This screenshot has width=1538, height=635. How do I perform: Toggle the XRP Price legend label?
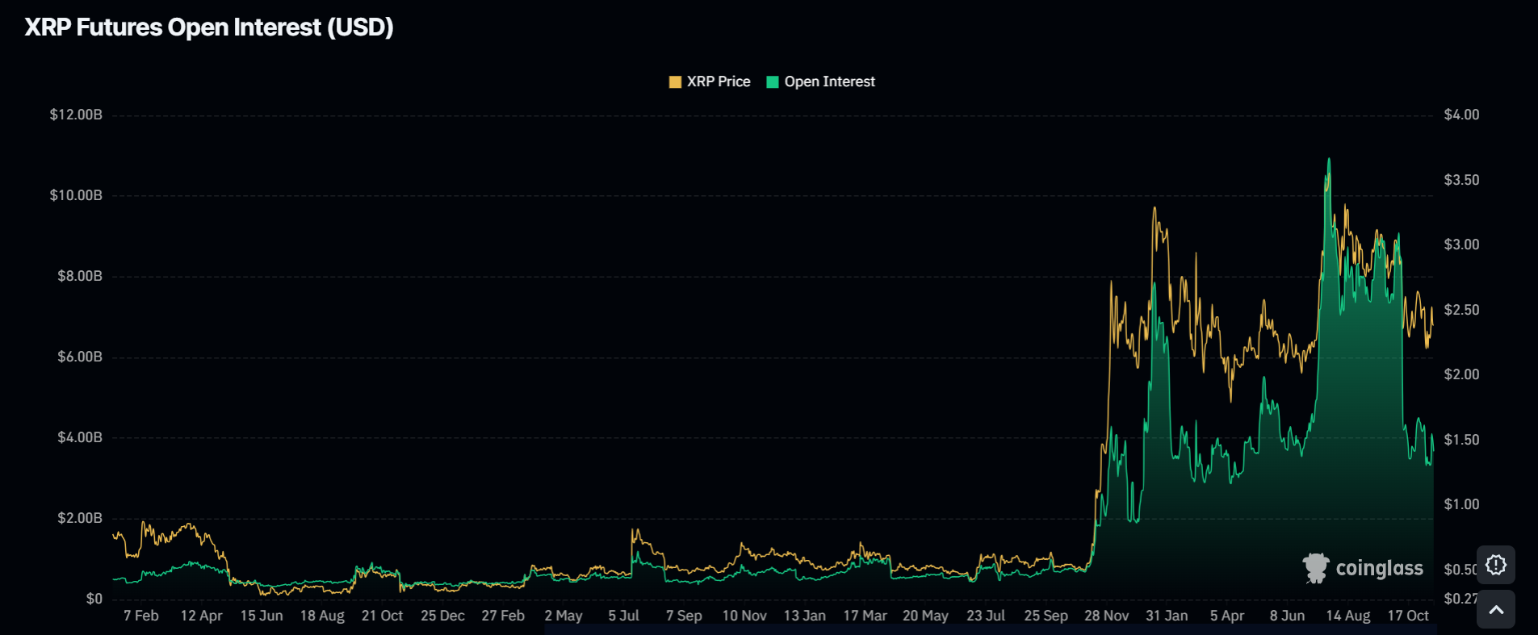tap(718, 81)
